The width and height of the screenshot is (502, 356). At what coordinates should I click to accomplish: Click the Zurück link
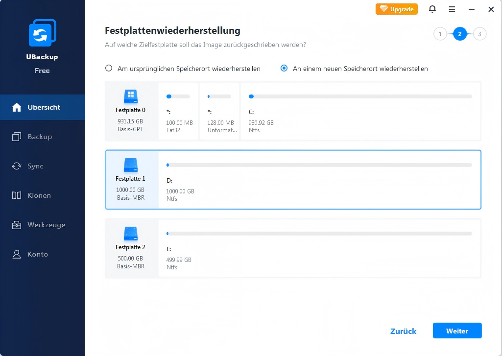(x=403, y=331)
